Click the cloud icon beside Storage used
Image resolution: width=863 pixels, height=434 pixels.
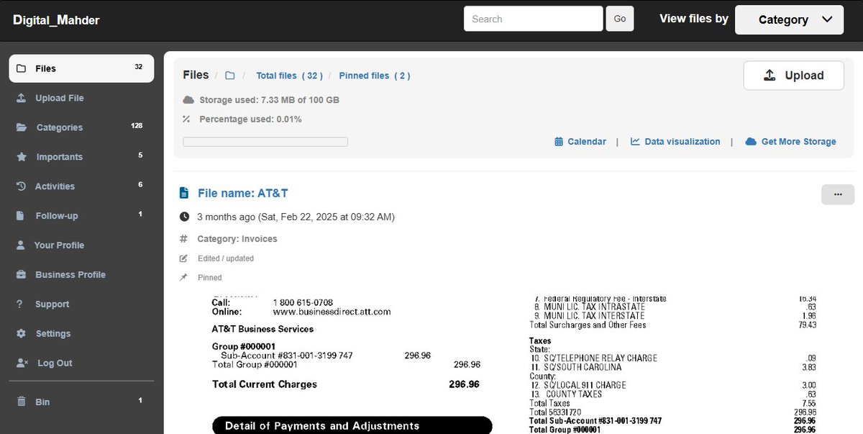pos(188,100)
